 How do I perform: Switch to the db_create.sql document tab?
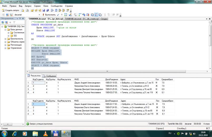click(x=82, y=19)
